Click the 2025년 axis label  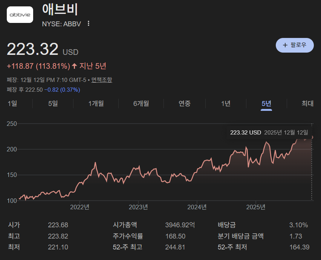pos(256,207)
